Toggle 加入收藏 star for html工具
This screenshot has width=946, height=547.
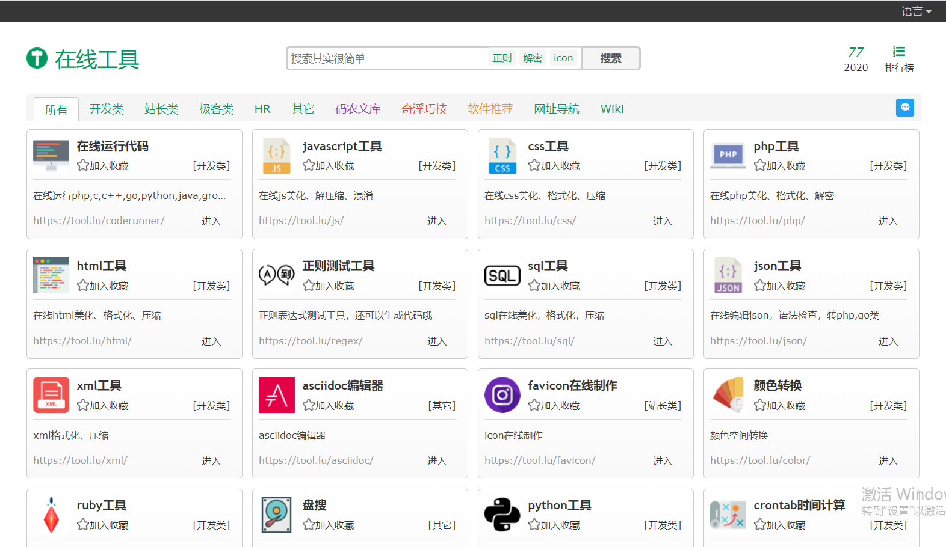103,286
